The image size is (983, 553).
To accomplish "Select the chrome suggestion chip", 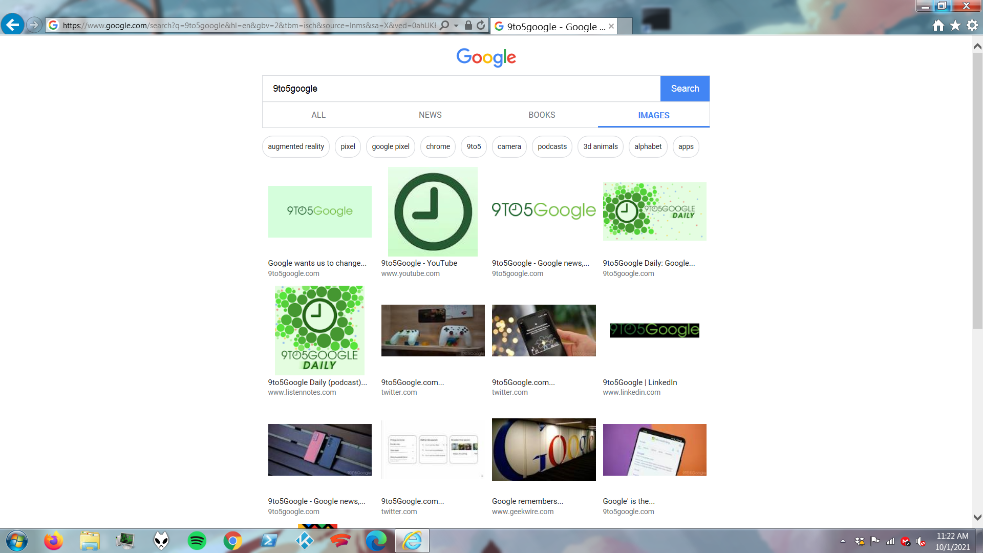I will point(438,146).
